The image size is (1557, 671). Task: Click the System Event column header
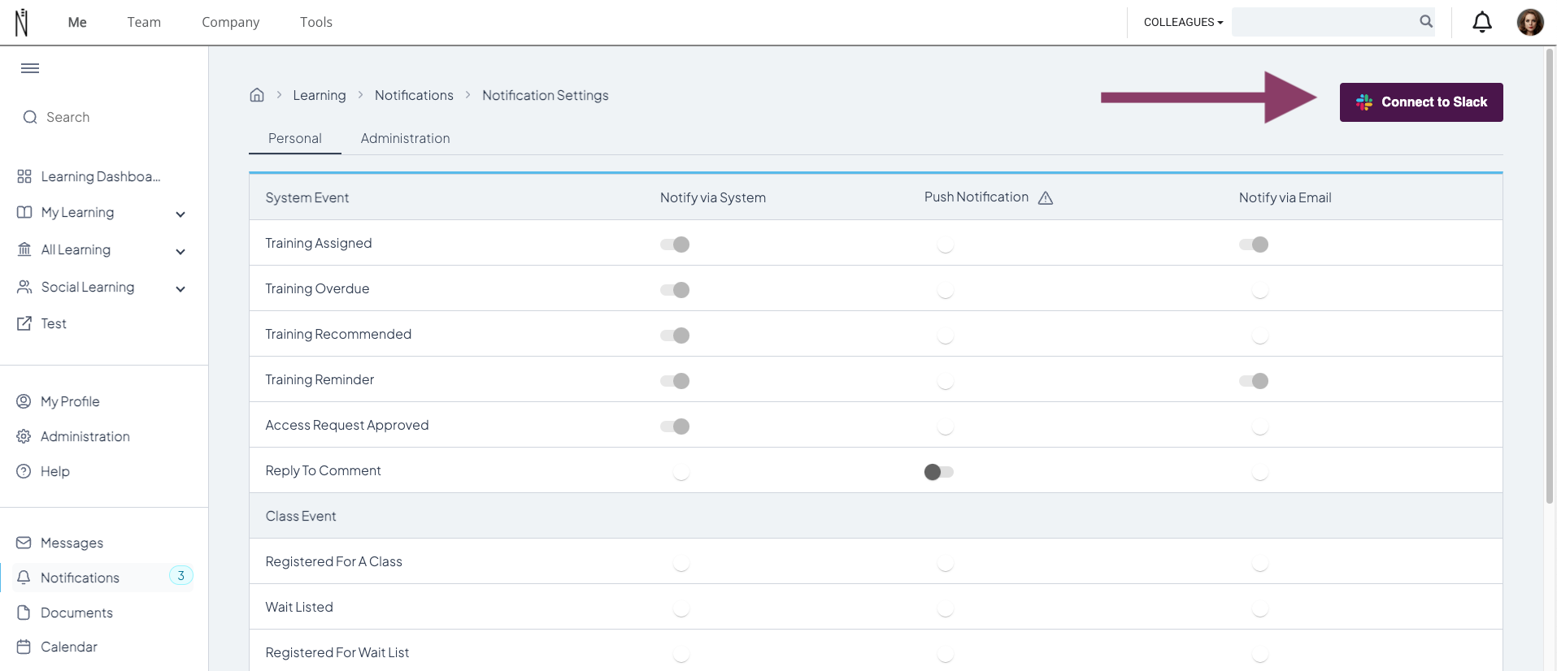click(x=307, y=197)
